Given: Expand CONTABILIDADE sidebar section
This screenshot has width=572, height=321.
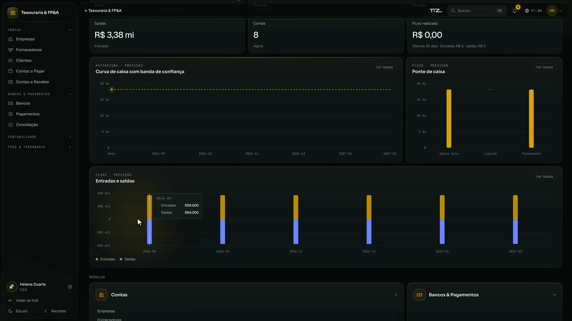Looking at the screenshot, I should click(40, 137).
